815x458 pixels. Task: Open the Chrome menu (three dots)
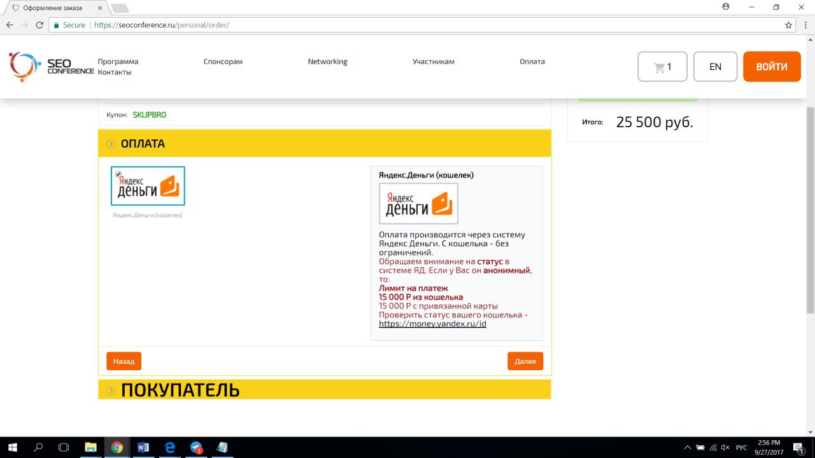click(805, 25)
